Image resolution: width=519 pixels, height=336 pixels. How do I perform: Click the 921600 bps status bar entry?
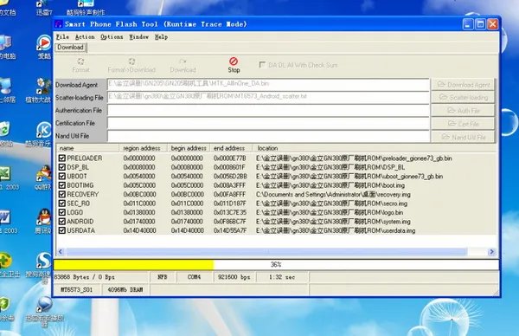[x=234, y=277]
